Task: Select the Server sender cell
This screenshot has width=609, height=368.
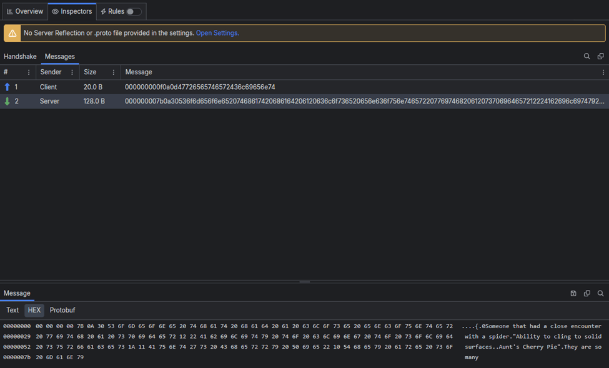Action: coord(49,101)
